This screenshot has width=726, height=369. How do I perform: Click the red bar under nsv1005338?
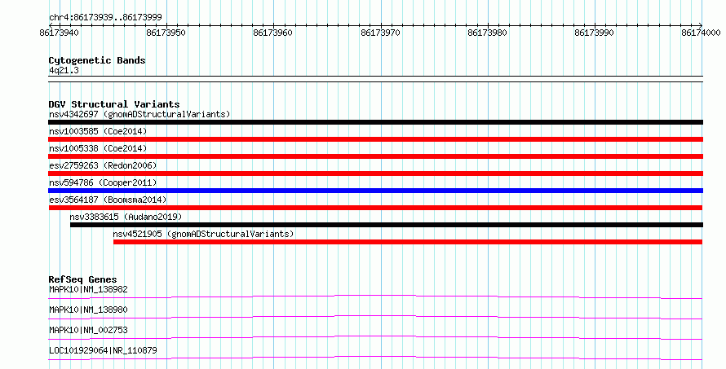[375, 156]
